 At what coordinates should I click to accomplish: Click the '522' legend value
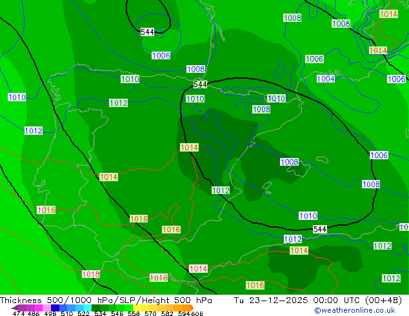click(x=83, y=313)
